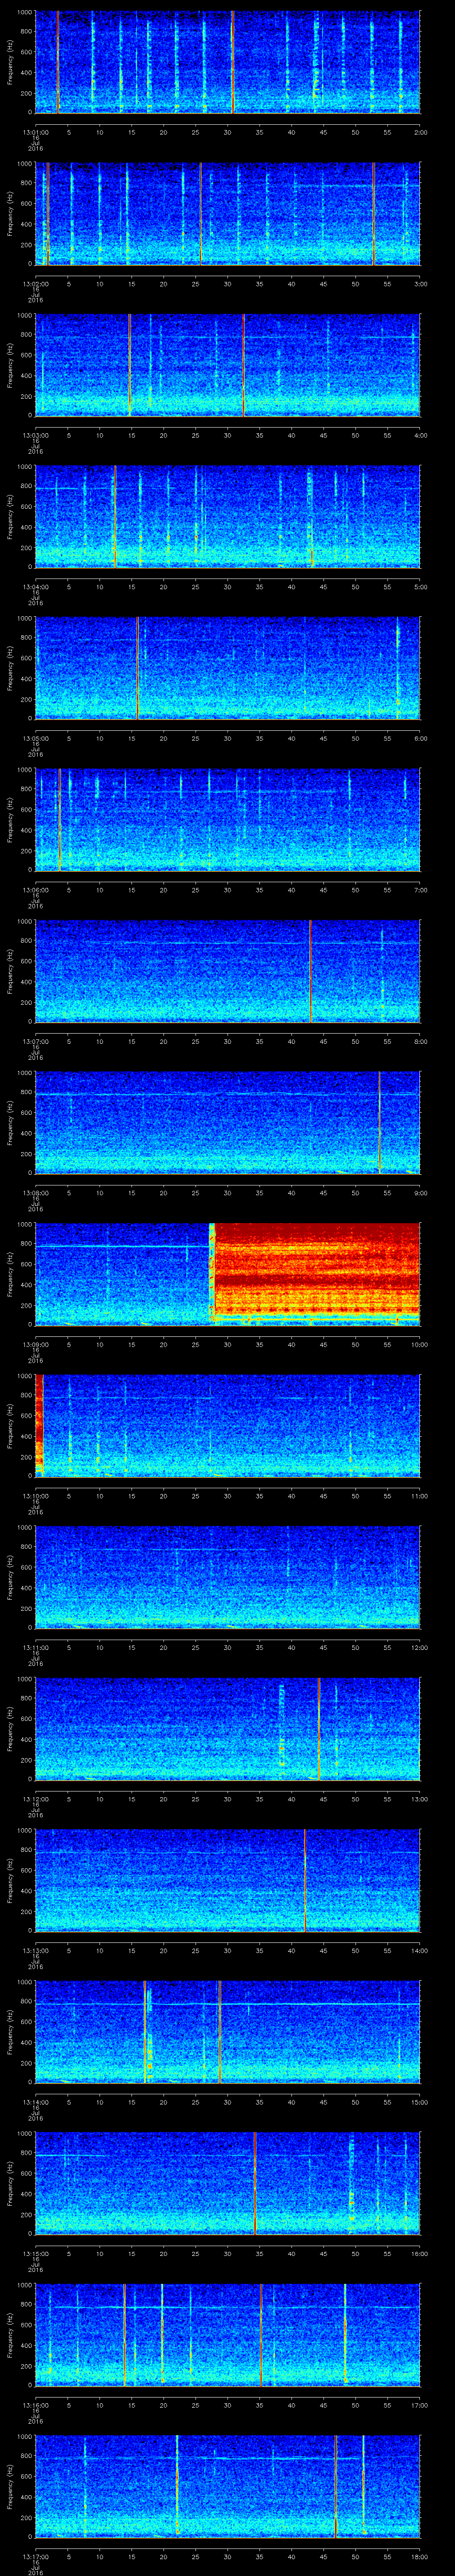Click the "13:01:00" time axis label
The width and height of the screenshot is (455, 2576).
(x=35, y=132)
